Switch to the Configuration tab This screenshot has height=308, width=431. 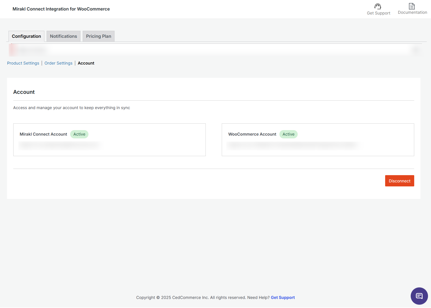coord(26,36)
